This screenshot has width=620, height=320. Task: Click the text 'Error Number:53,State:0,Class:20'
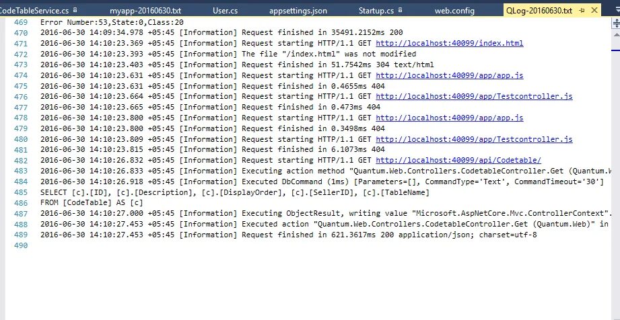[x=112, y=22]
